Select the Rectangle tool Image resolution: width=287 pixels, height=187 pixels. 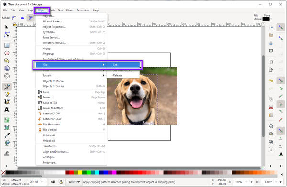click(x=7, y=45)
